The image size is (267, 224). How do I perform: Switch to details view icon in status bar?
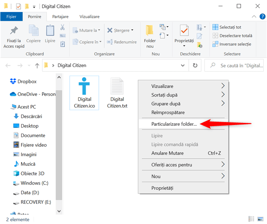point(251,219)
